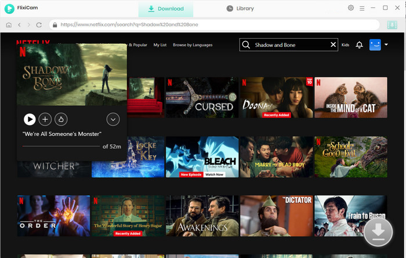Open My List menu item

click(159, 45)
